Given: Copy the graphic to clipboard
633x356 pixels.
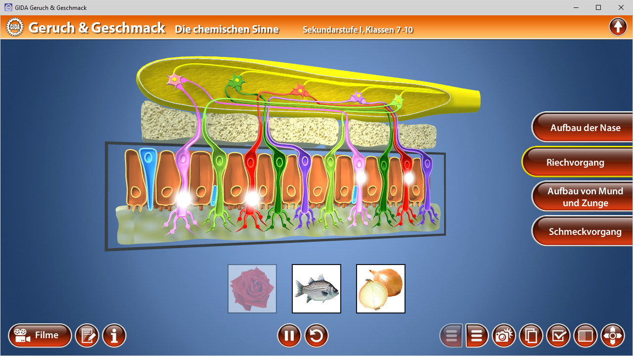Looking at the screenshot, I should click(531, 335).
